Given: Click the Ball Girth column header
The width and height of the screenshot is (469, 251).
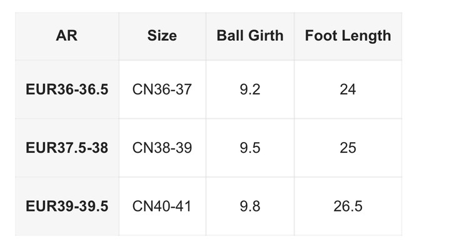Looking at the screenshot, I should click(250, 36).
